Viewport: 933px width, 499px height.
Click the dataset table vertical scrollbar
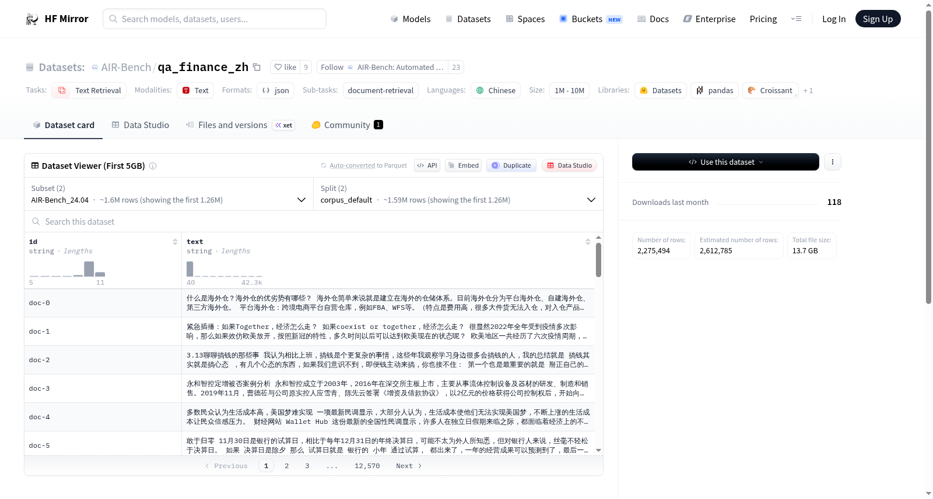[x=598, y=260]
